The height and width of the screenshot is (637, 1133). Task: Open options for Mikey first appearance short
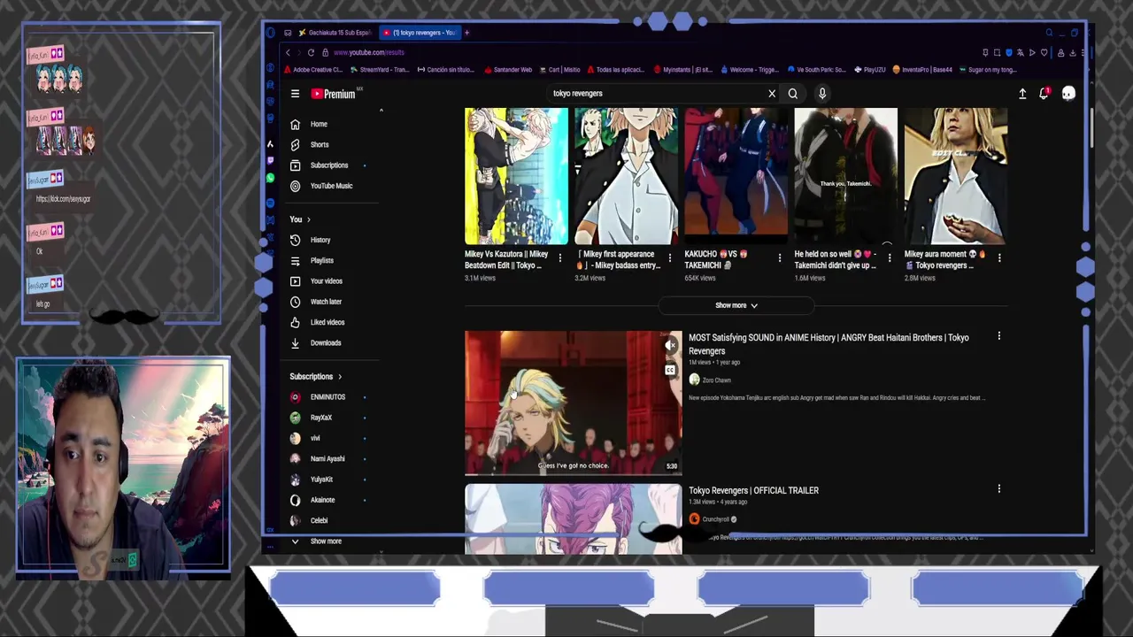pos(669,257)
